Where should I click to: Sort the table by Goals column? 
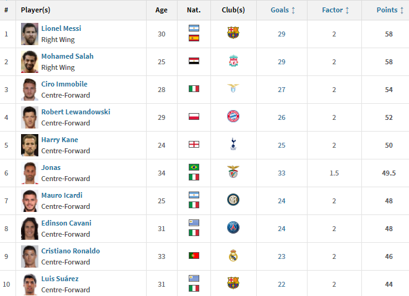coord(283,10)
